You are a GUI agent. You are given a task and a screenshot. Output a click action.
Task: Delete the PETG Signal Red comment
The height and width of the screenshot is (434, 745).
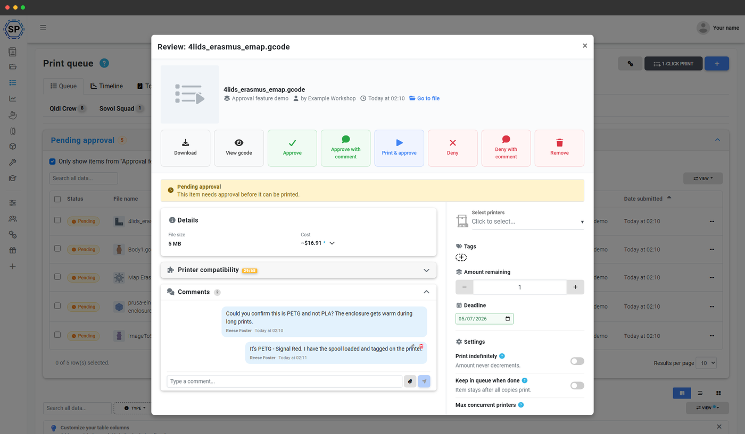421,346
